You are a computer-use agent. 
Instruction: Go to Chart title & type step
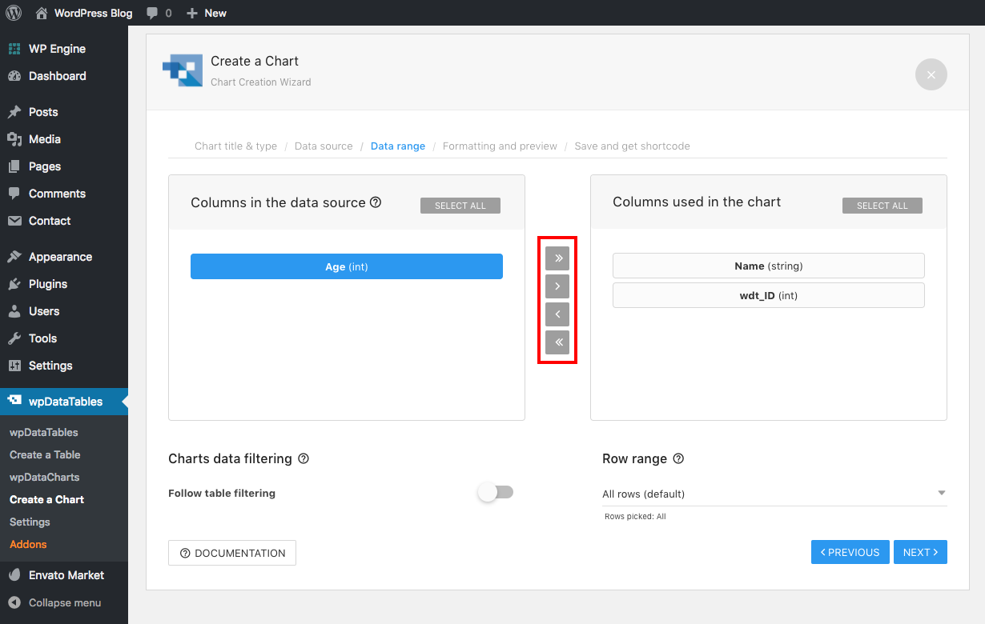(235, 146)
